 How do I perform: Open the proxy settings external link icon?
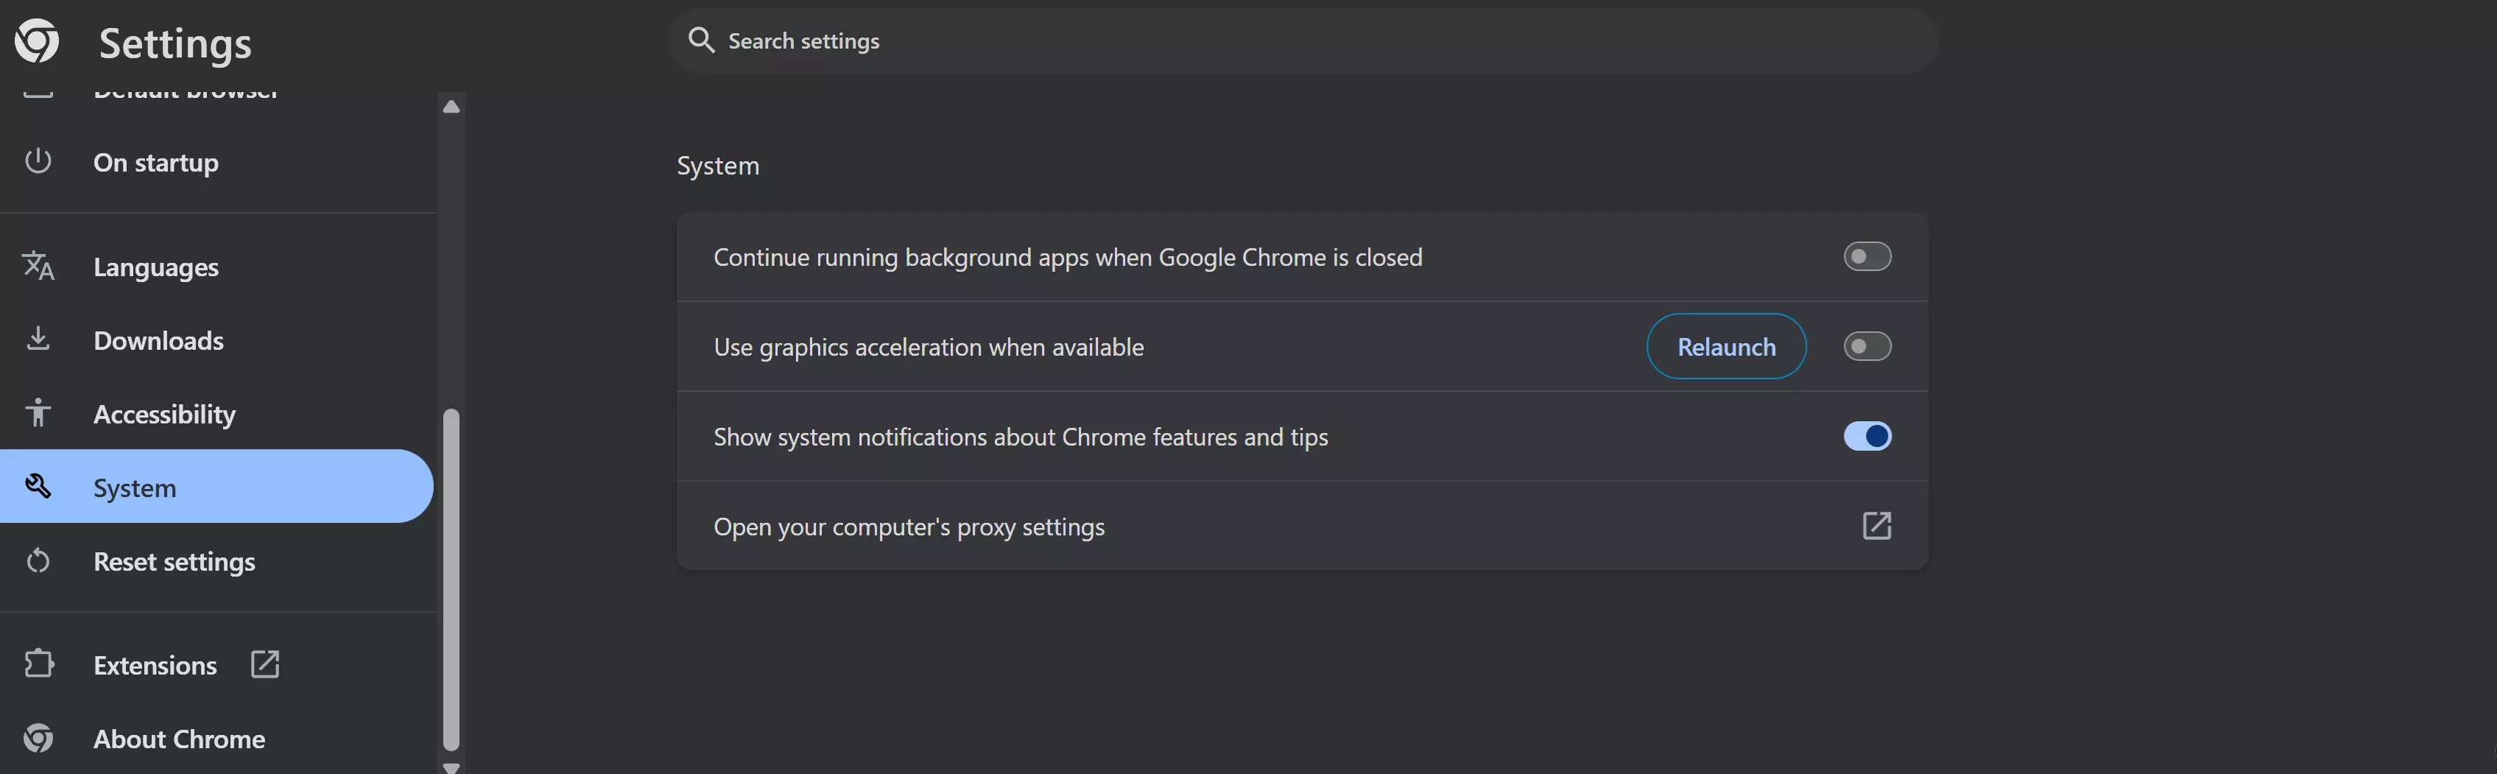pyautogui.click(x=1876, y=526)
